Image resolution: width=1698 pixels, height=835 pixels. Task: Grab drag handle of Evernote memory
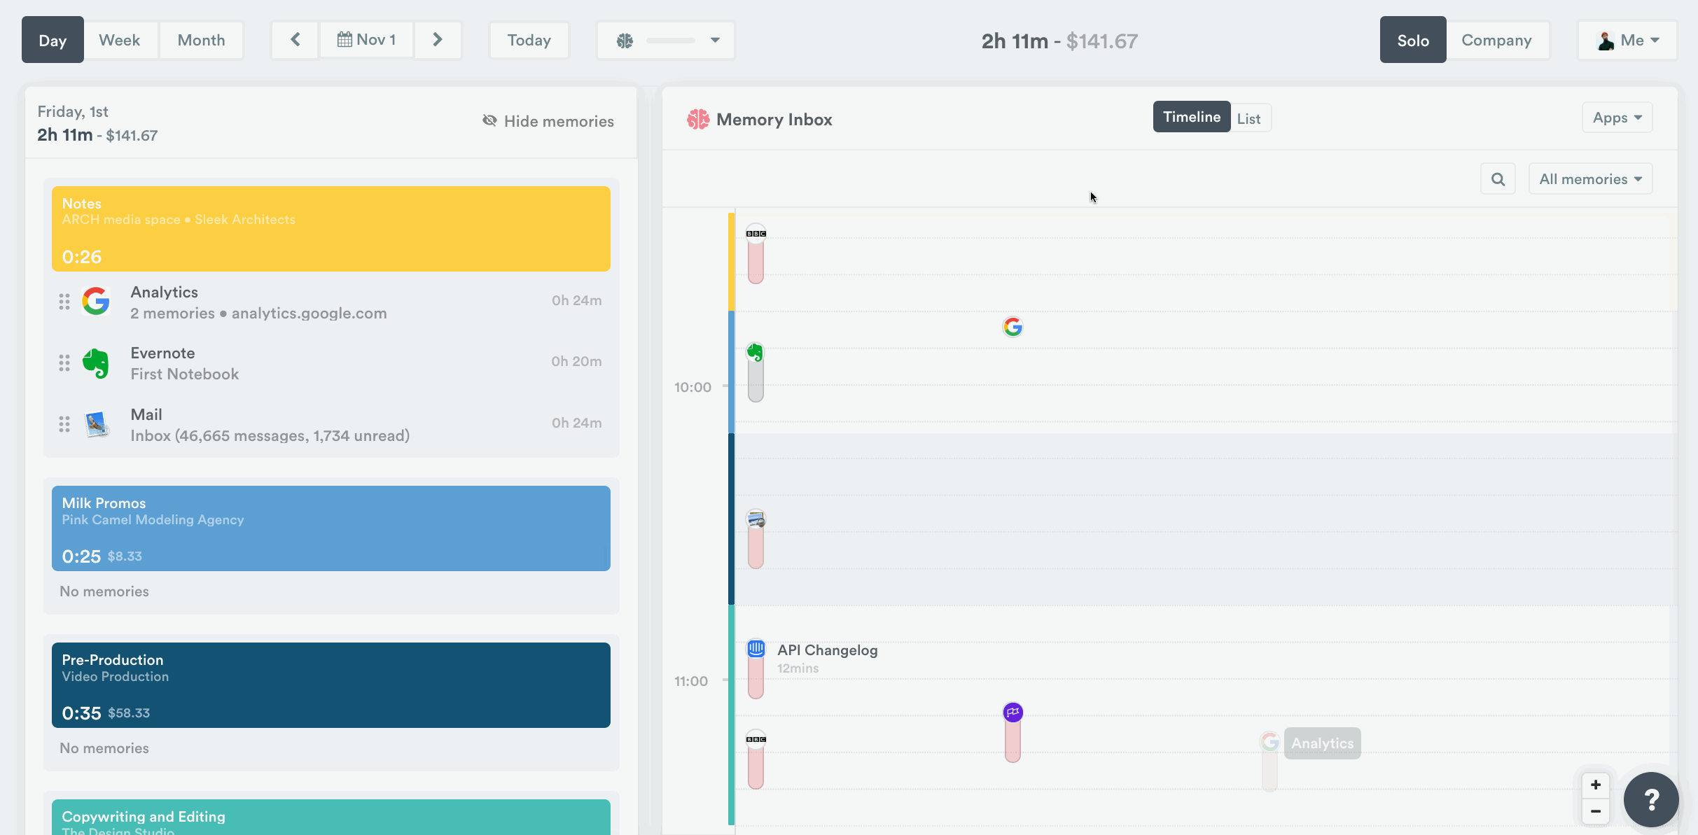(x=64, y=363)
